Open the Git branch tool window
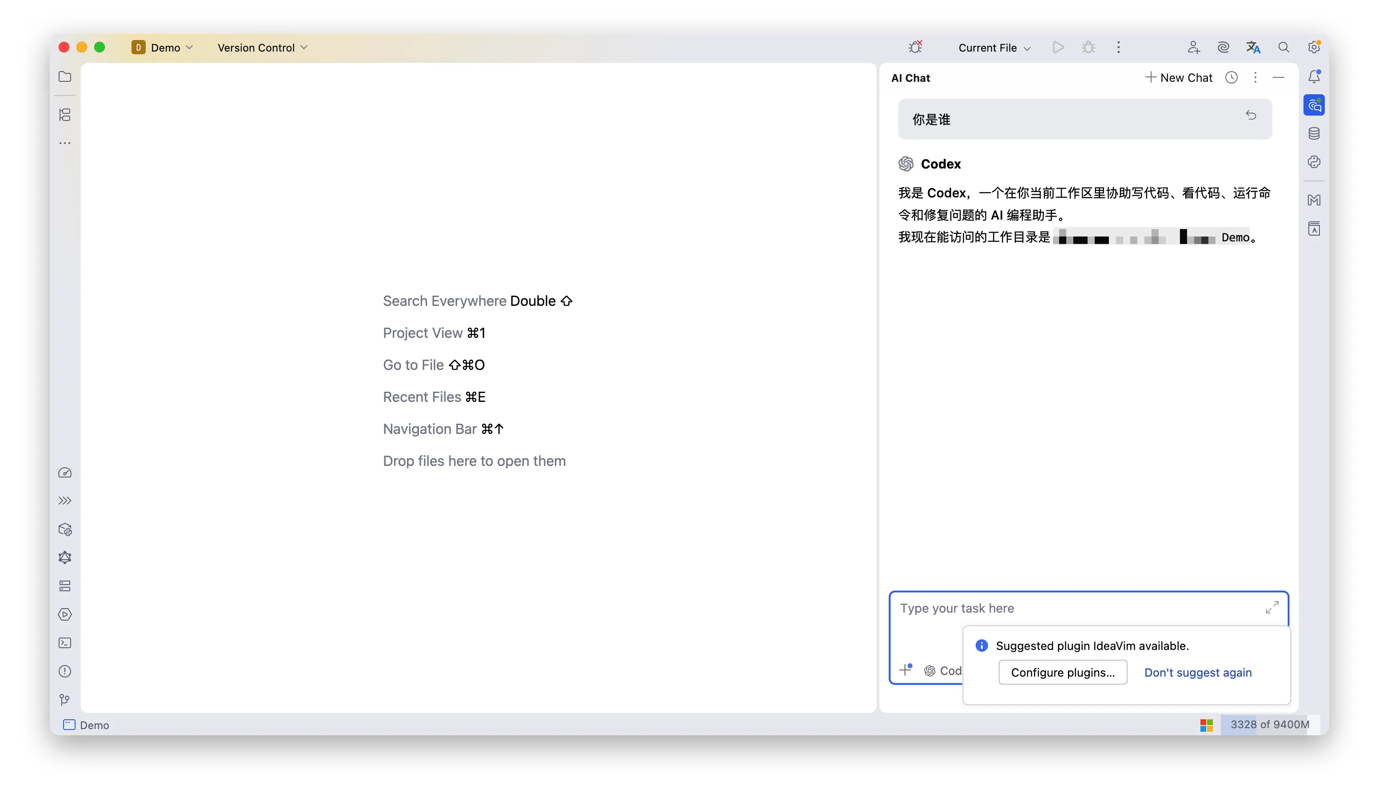Image resolution: width=1379 pixels, height=802 pixels. click(x=64, y=700)
